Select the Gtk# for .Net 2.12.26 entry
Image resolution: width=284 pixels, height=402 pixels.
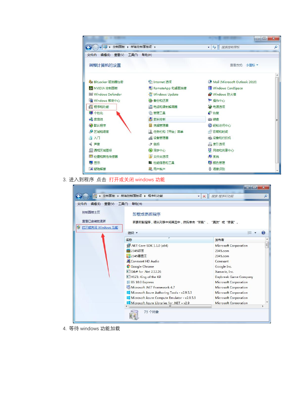click(x=195, y=272)
